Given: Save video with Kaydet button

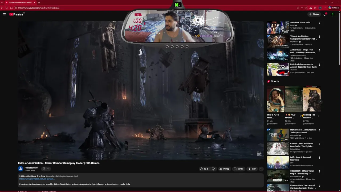Looking at the screenshot, I should click(x=238, y=169).
